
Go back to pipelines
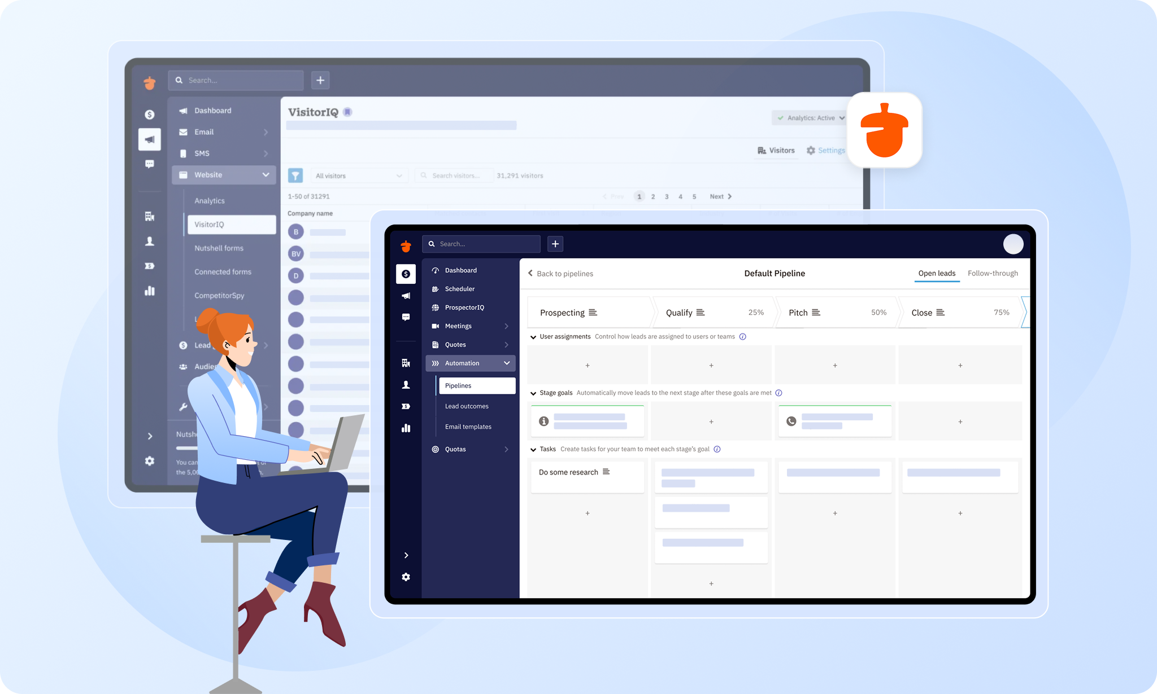tap(560, 274)
